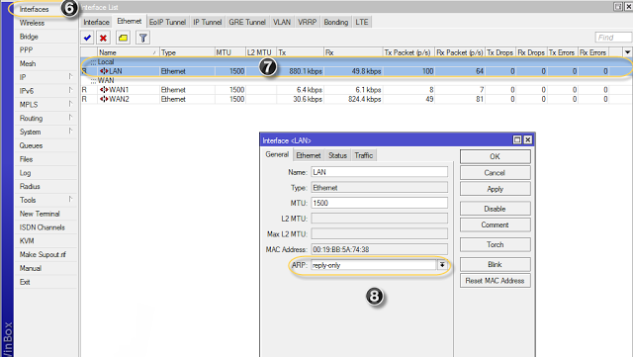The image size is (633, 357).
Task: Open the Ethernet tab in LAN dialog
Action: click(309, 155)
